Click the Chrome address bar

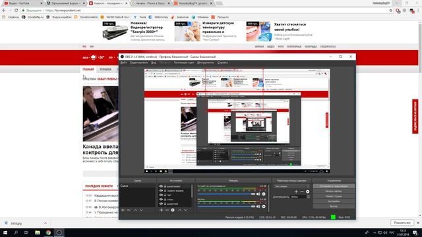tap(204, 11)
